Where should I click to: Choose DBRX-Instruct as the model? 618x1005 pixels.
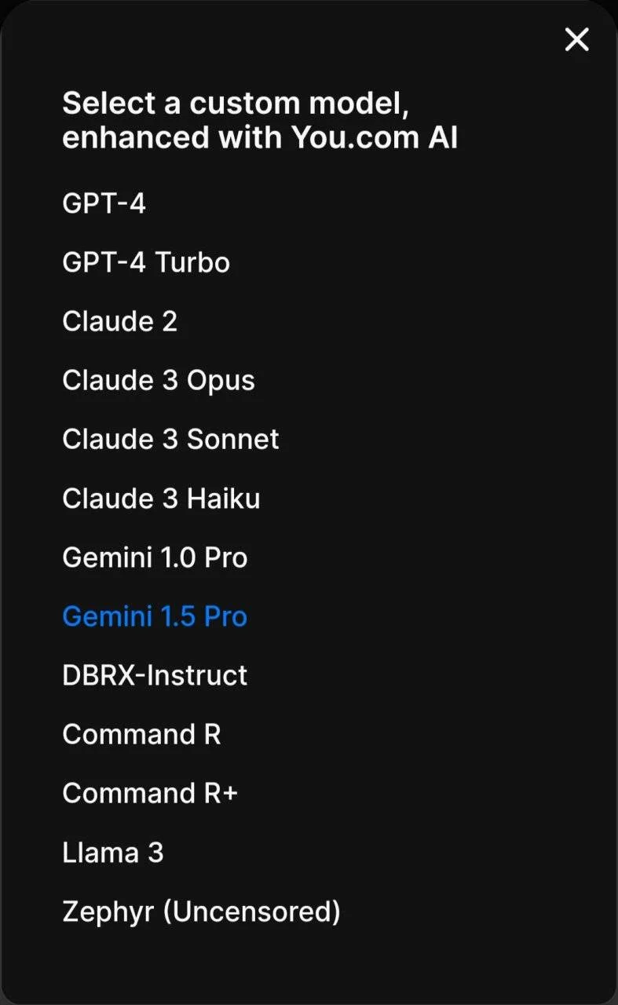(x=155, y=675)
